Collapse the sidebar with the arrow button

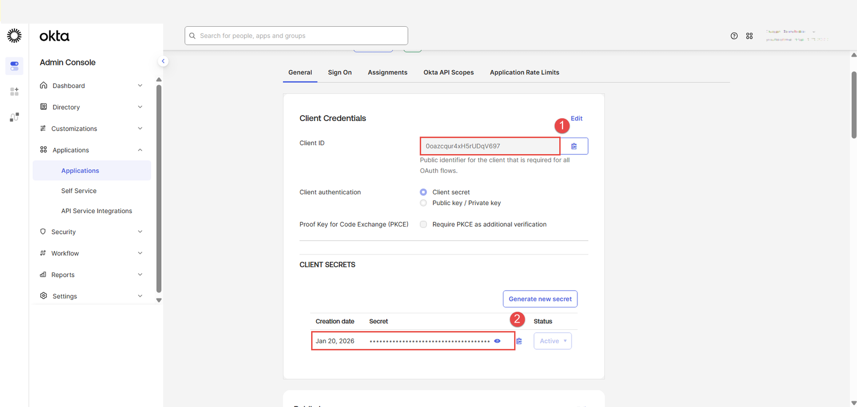coord(163,61)
